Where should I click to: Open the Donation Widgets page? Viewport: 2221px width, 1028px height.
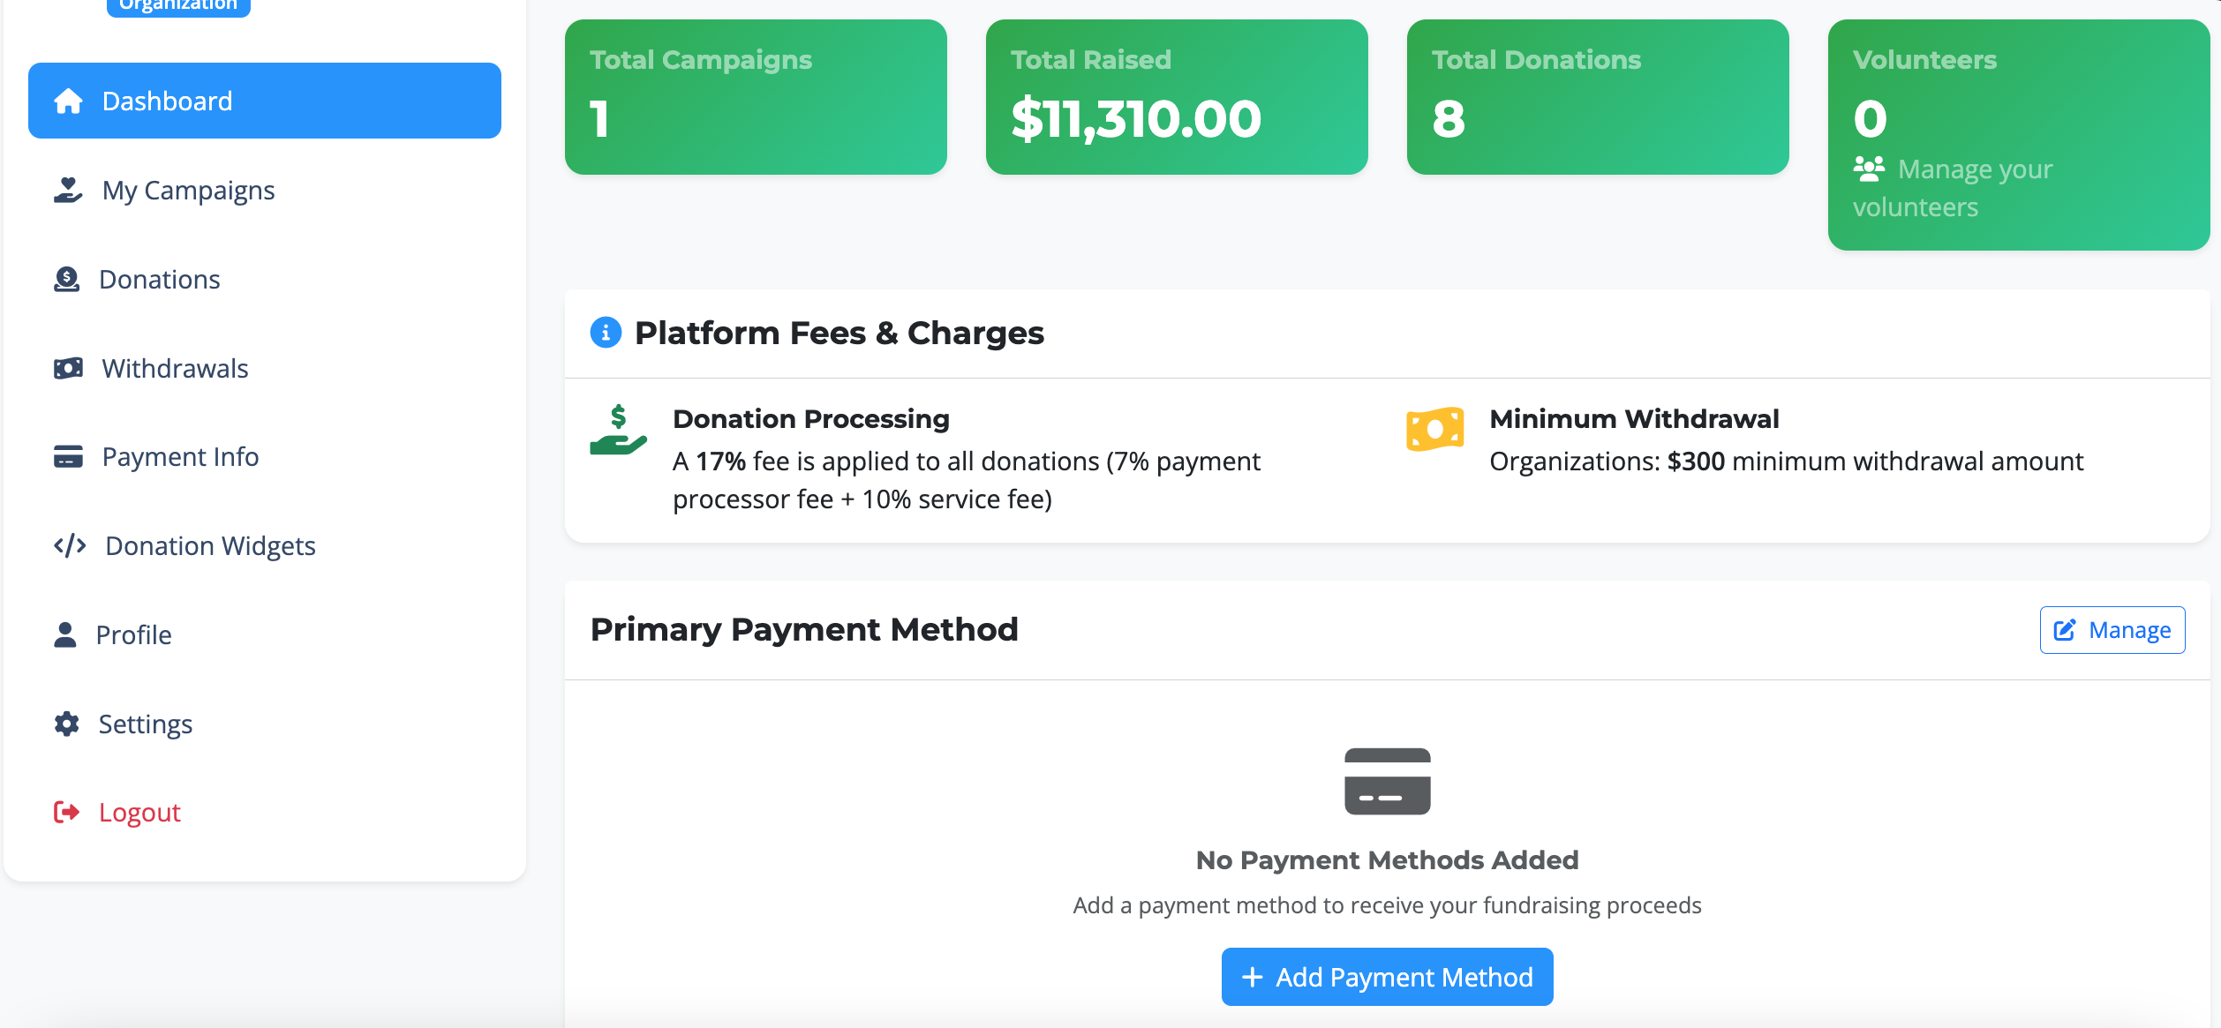pyautogui.click(x=210, y=545)
